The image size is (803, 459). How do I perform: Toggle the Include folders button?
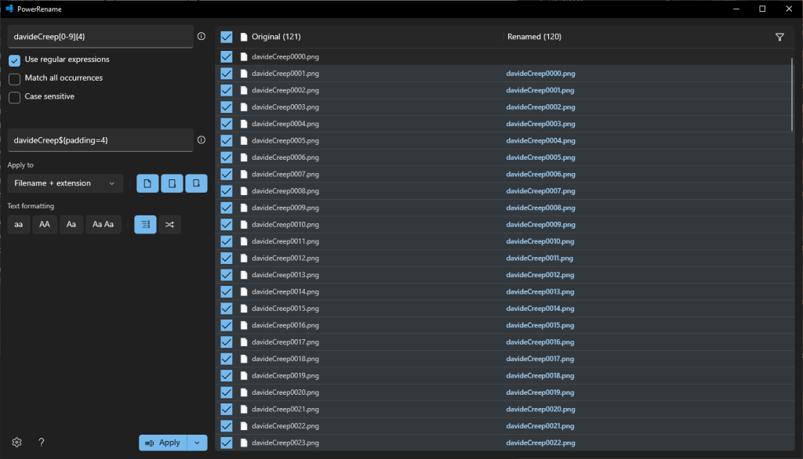pyautogui.click(x=172, y=183)
